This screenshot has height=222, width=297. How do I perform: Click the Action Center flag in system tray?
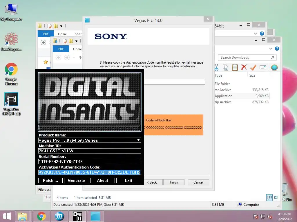(256, 217)
